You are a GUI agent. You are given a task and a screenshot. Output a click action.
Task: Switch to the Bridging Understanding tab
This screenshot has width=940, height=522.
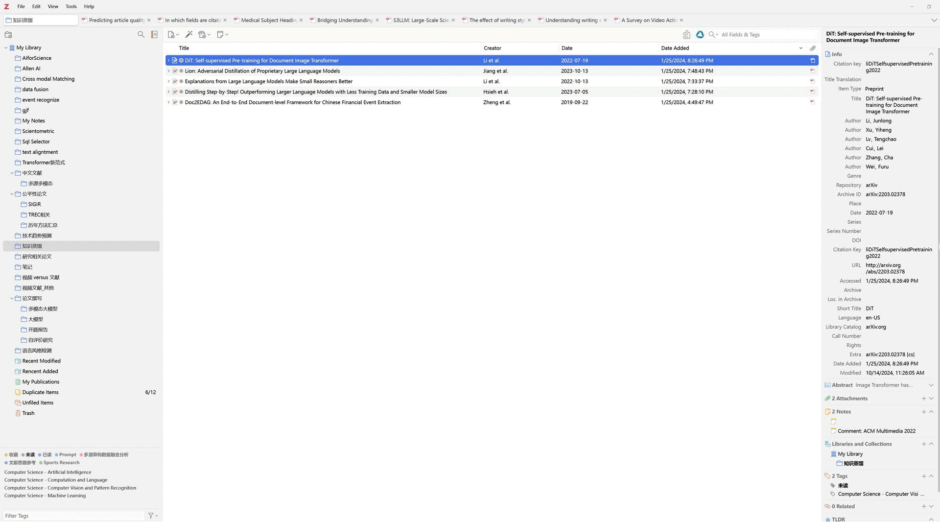[x=345, y=21]
